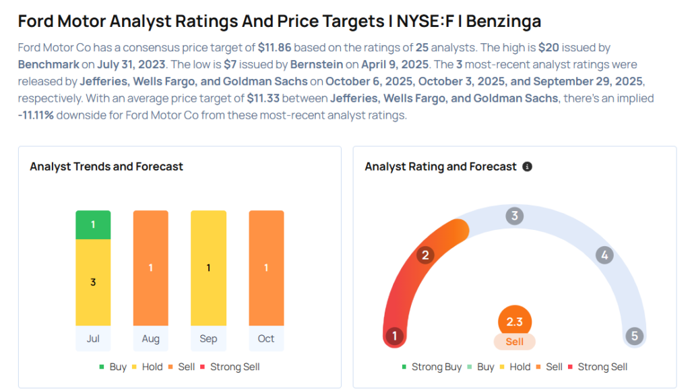Click the yellow Hold segment in Jul bar
690x389 pixels.
(93, 282)
